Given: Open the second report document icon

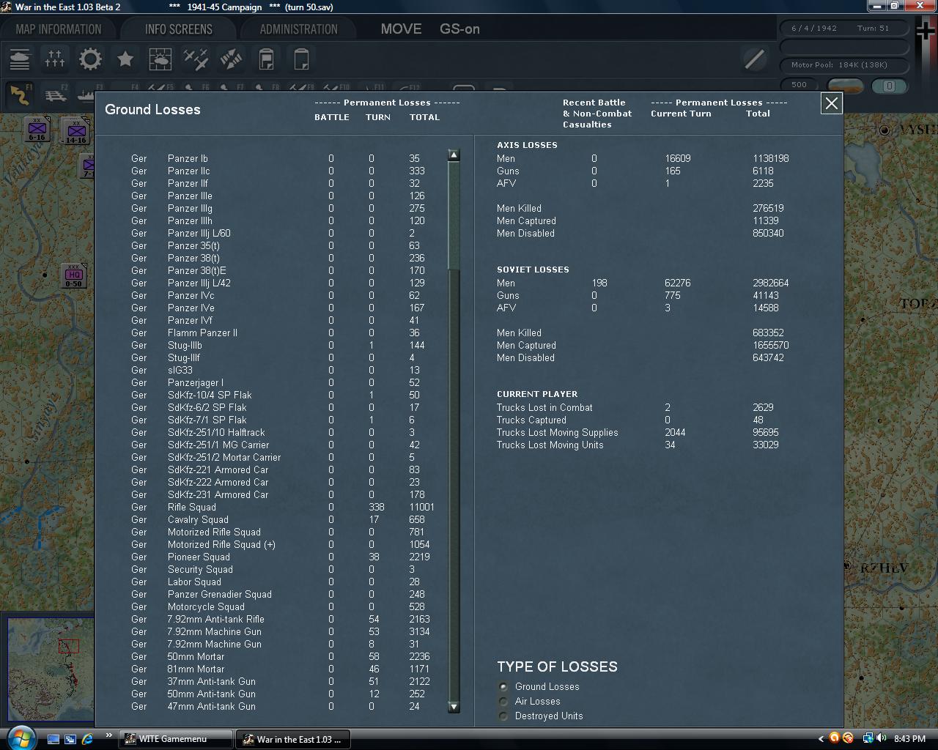Looking at the screenshot, I should [301, 59].
